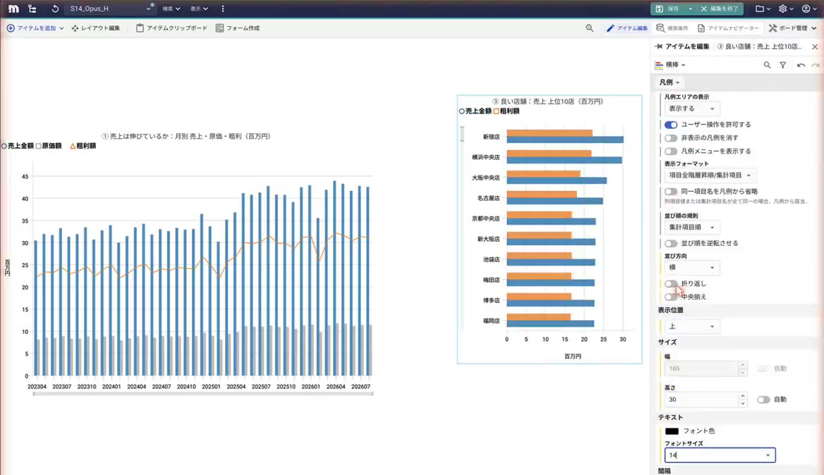Open the folder icon in top bar
The image size is (824, 475).
pos(759,9)
